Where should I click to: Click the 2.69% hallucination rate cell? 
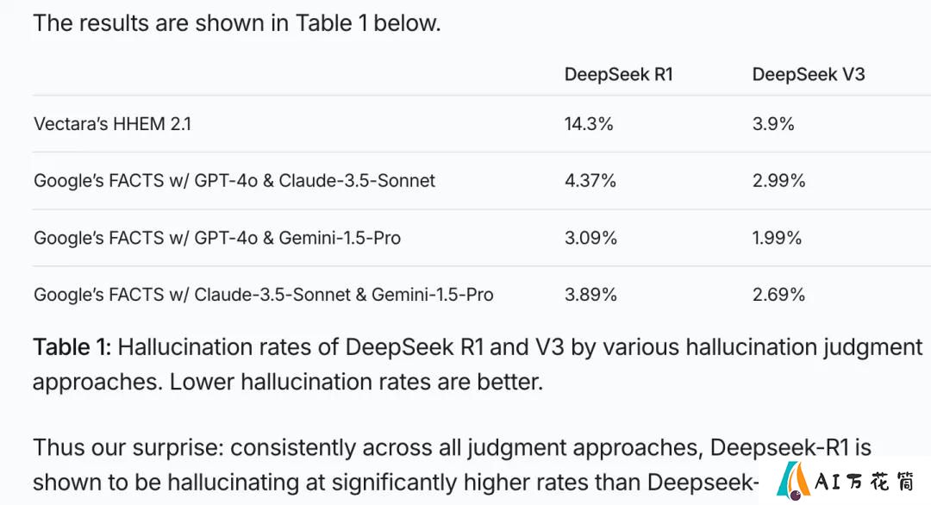tap(778, 295)
